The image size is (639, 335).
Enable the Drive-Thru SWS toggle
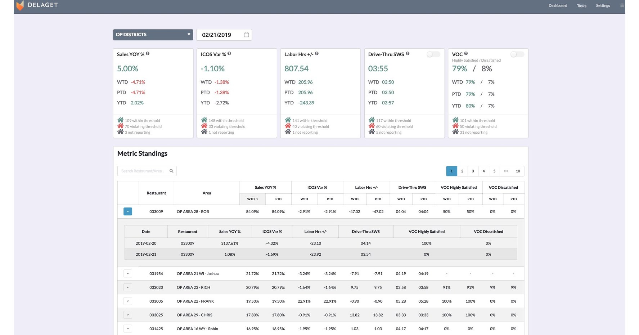tap(433, 54)
